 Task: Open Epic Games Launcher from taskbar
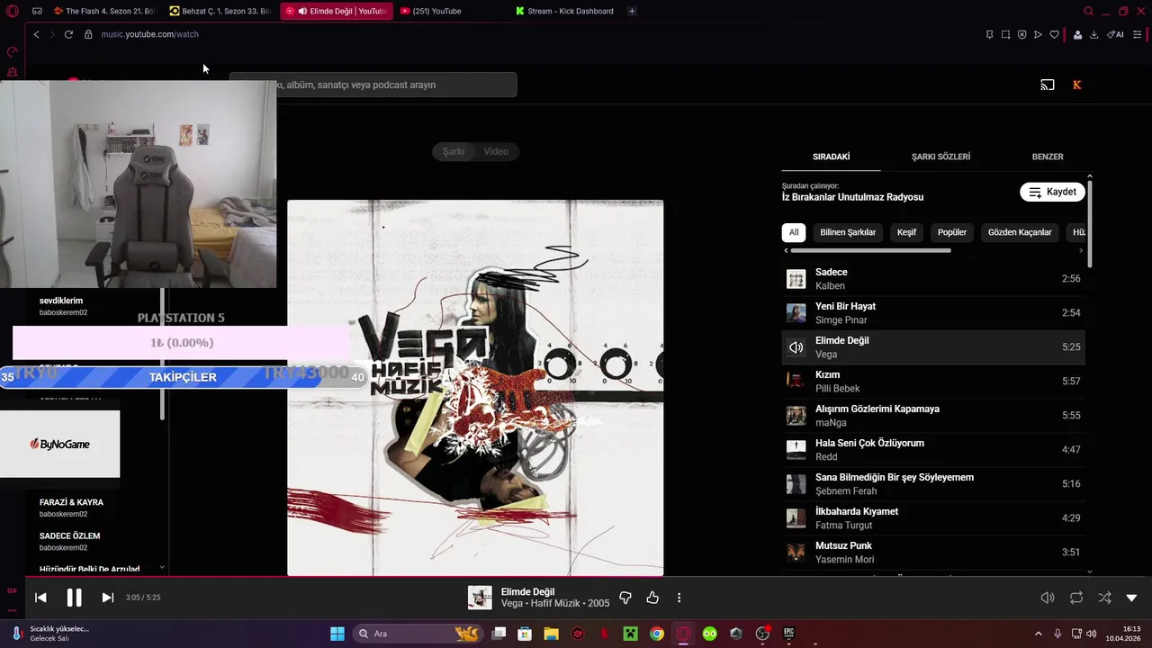[789, 634]
